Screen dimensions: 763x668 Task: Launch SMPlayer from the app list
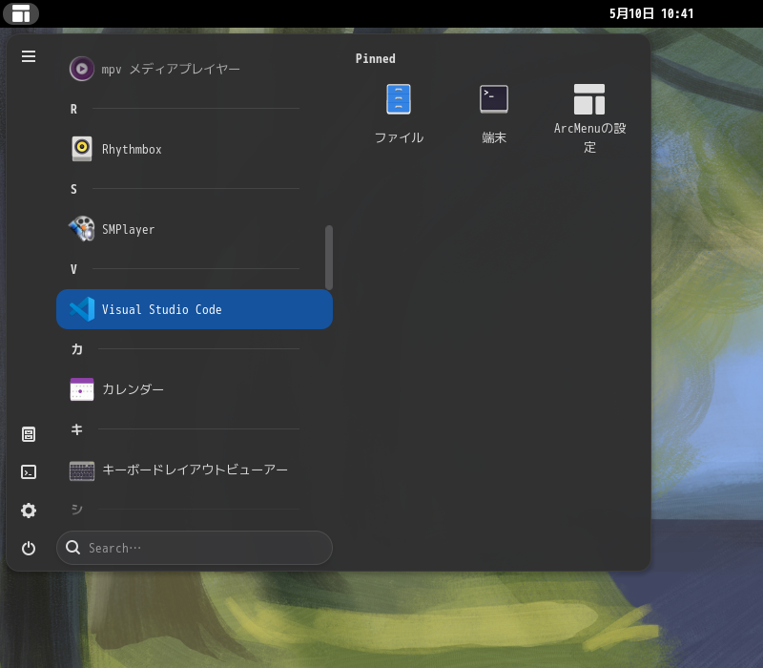pyautogui.click(x=195, y=229)
